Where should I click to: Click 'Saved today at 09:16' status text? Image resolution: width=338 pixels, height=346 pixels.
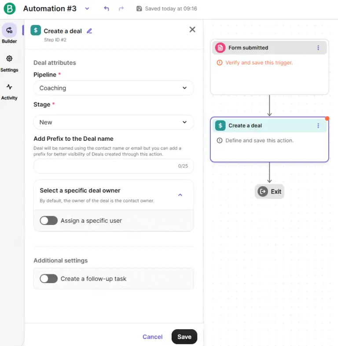(x=171, y=9)
